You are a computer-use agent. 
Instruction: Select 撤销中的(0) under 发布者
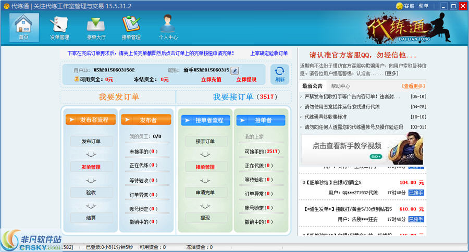(144, 222)
